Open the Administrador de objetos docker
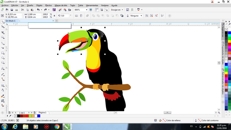The height and width of the screenshot is (130, 231). tap(223, 82)
